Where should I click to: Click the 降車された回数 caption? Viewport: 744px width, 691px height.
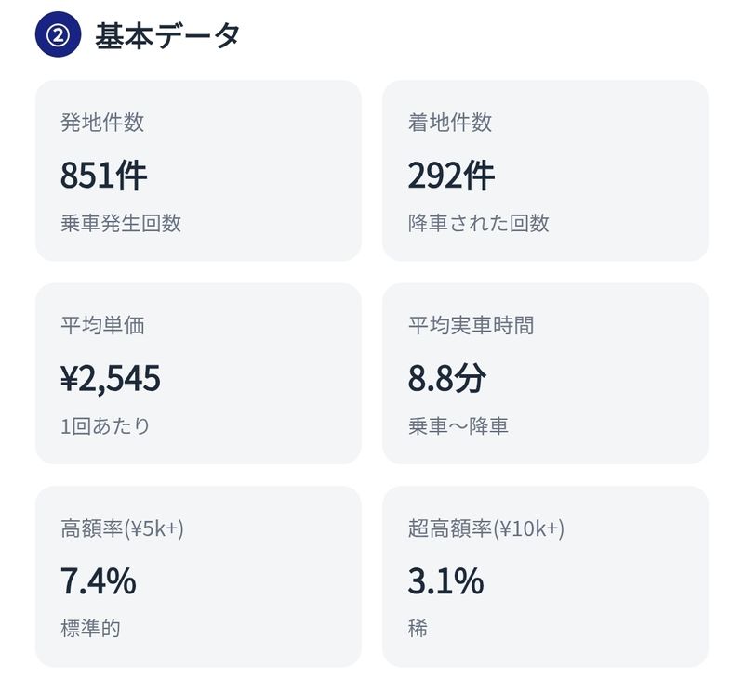pyautogui.click(x=478, y=223)
